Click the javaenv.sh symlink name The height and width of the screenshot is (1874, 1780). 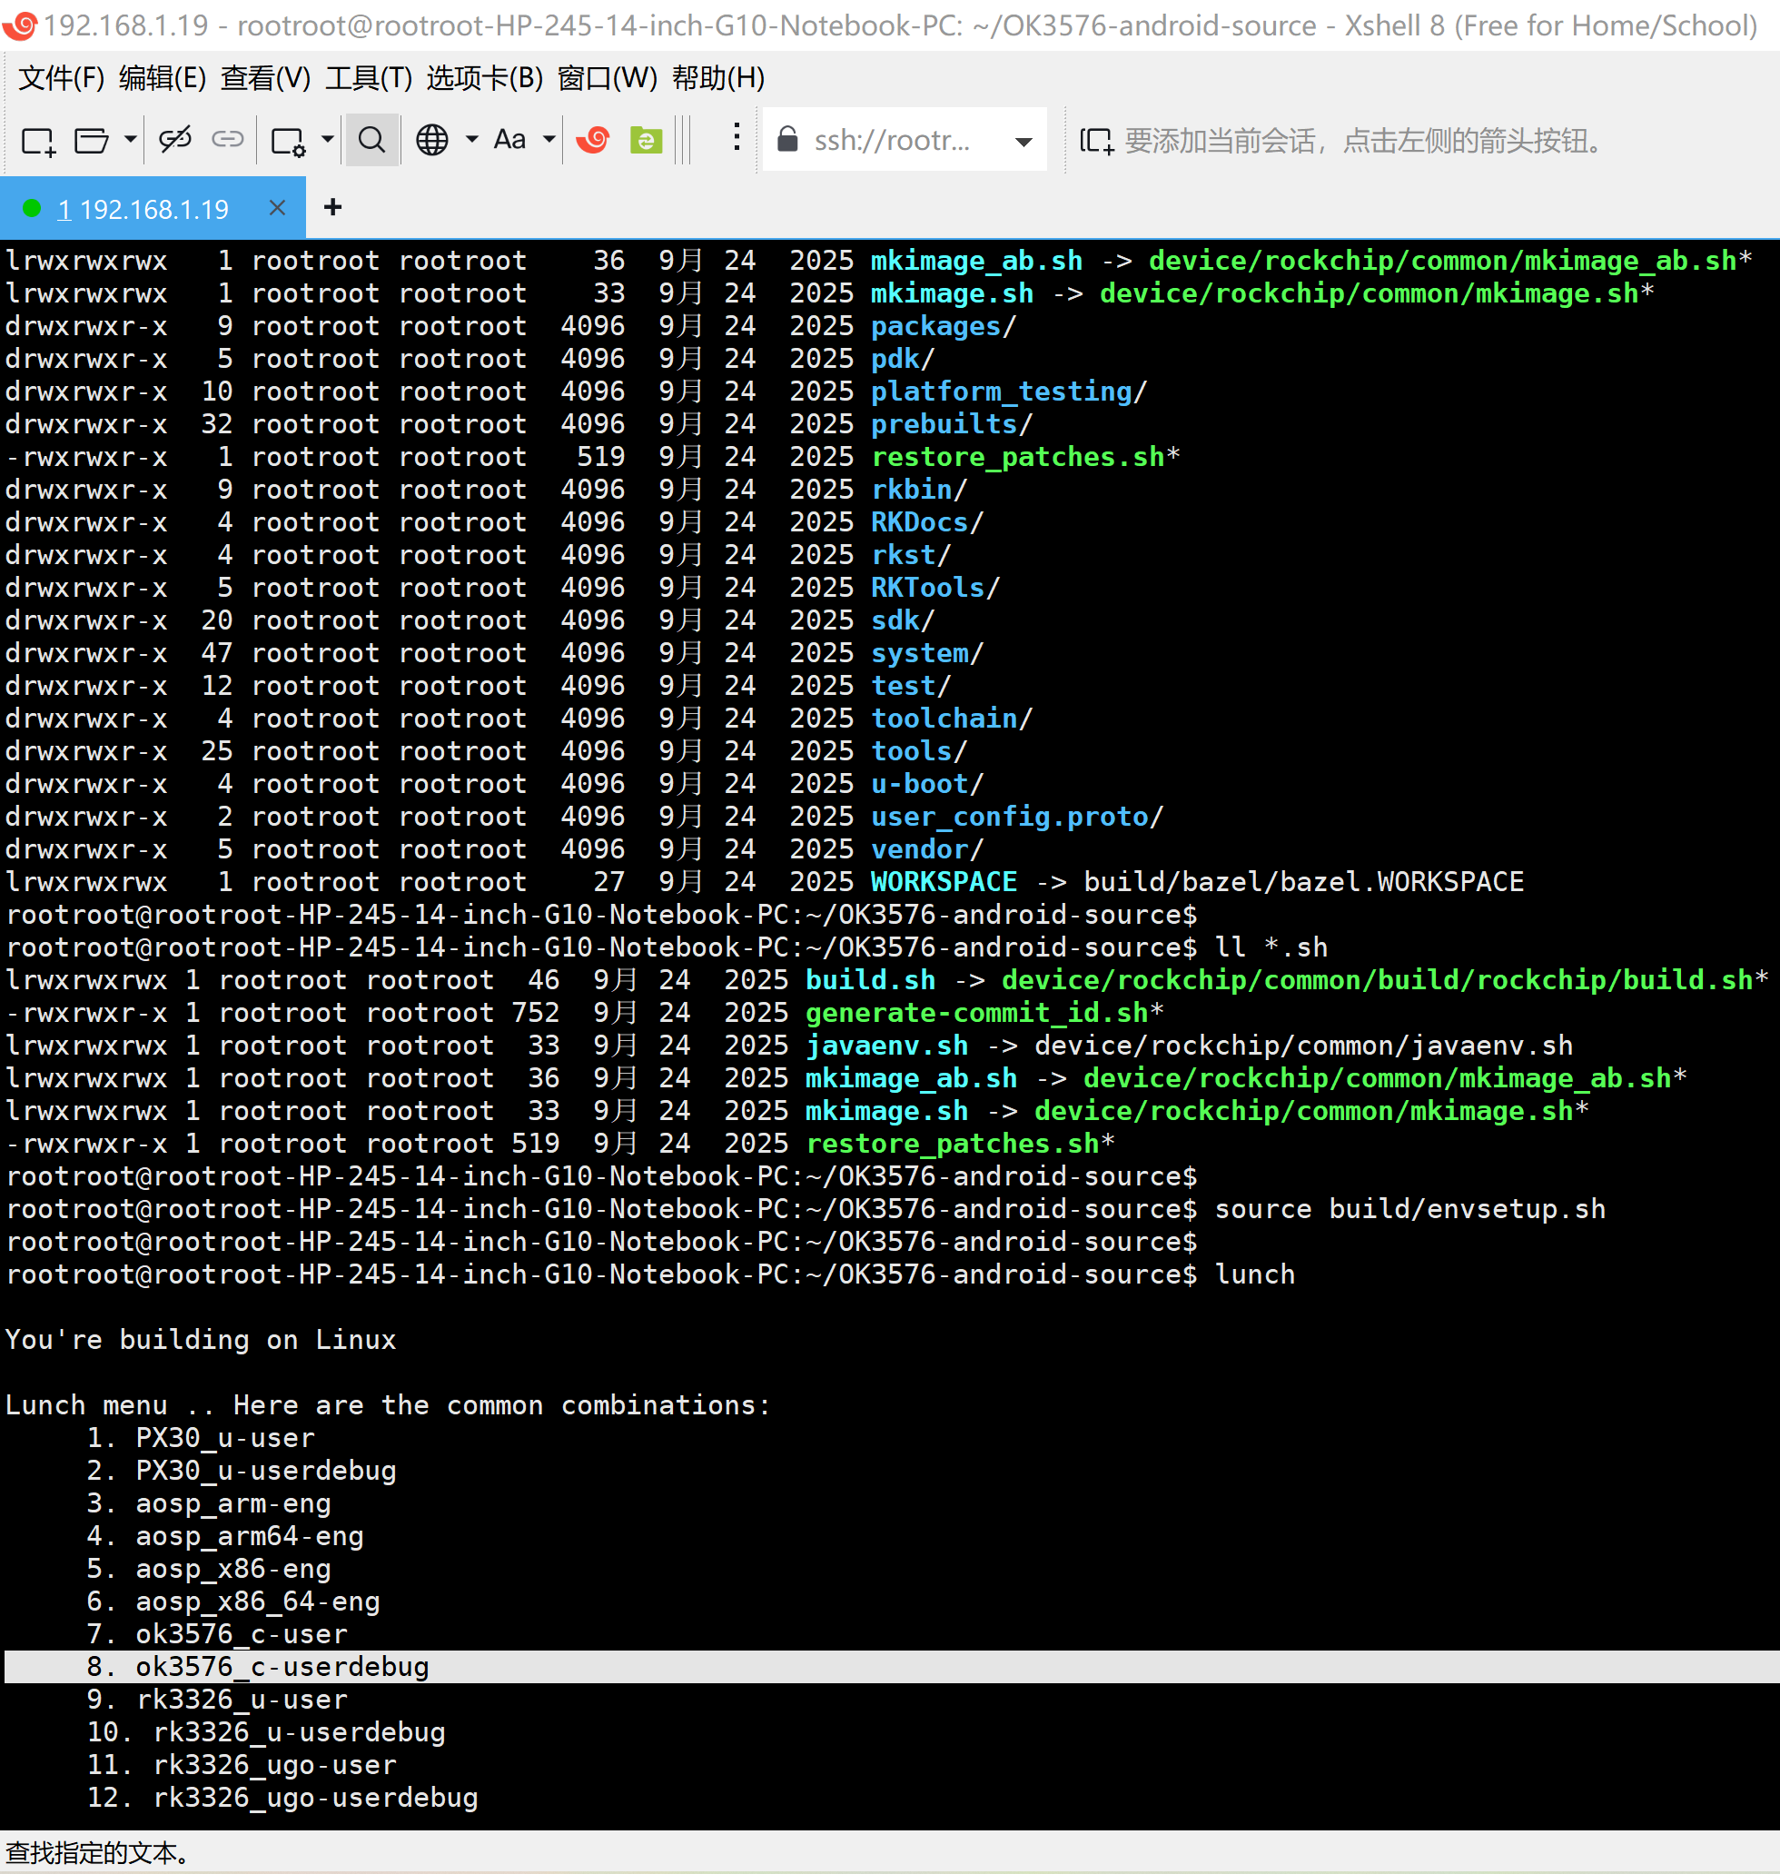click(887, 1046)
